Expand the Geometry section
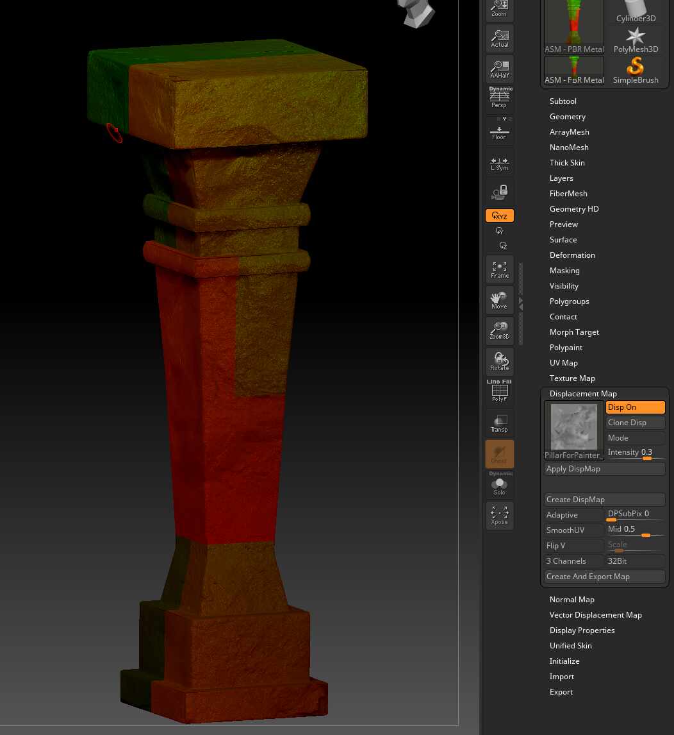Image resolution: width=674 pixels, height=735 pixels. [567, 117]
